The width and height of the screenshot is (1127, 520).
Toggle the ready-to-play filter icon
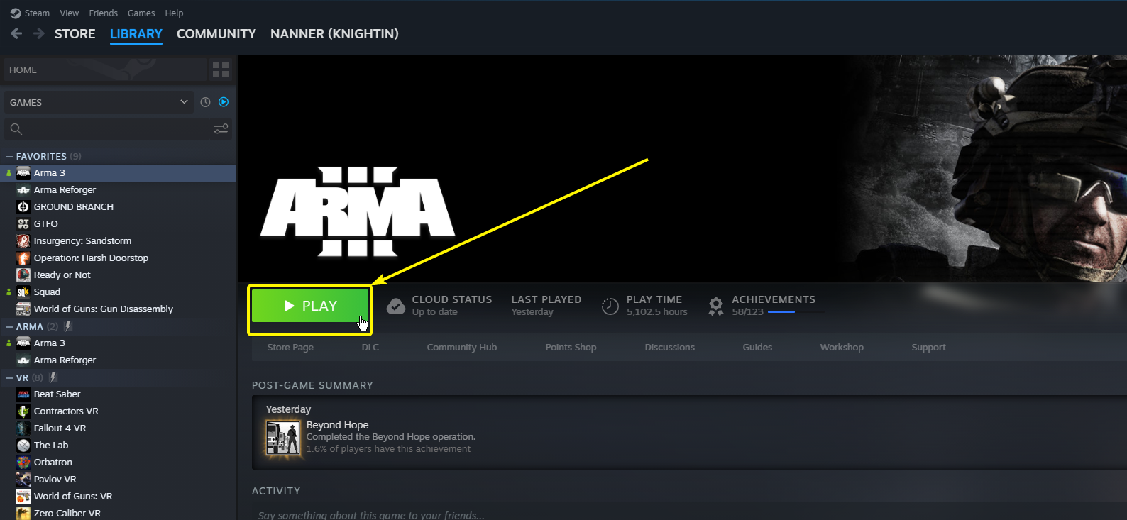tap(224, 102)
